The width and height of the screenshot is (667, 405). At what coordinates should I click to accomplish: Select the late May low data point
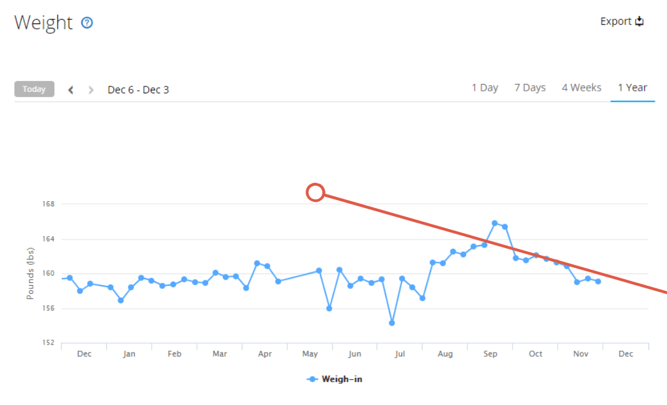(x=329, y=309)
